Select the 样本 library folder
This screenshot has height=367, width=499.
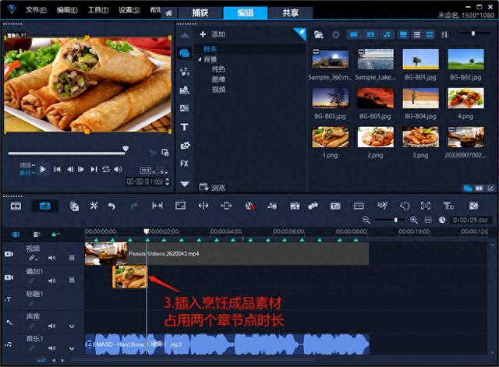pos(210,49)
